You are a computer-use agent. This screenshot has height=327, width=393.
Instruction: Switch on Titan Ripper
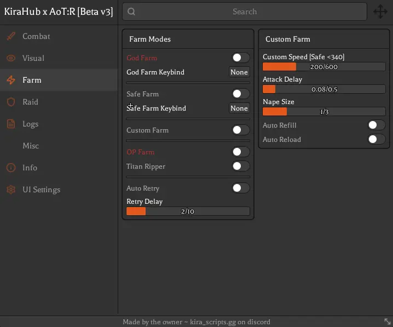[240, 166]
